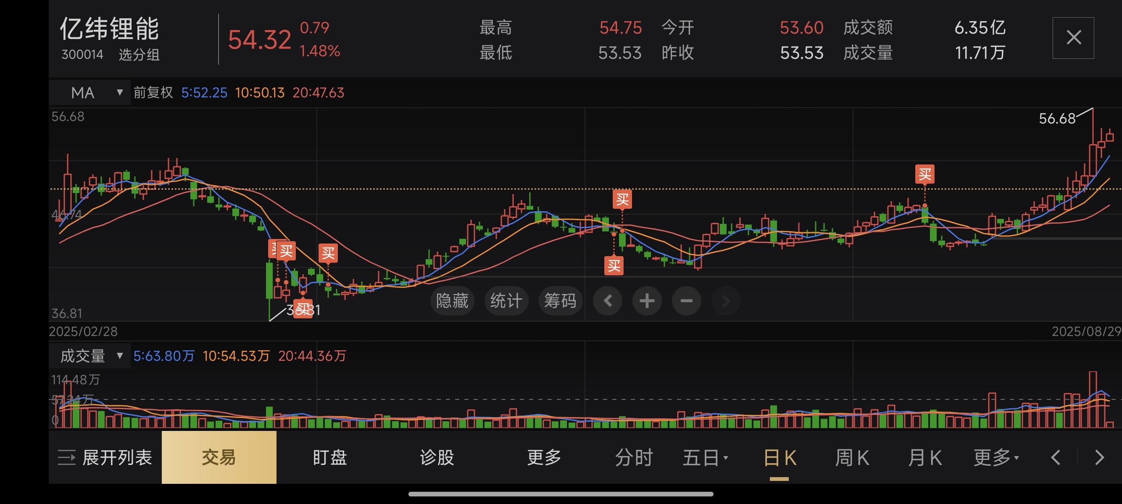Screen dimensions: 1122x504
Task: Go to the previous stock with the left chevron
Action: tap(1055, 457)
